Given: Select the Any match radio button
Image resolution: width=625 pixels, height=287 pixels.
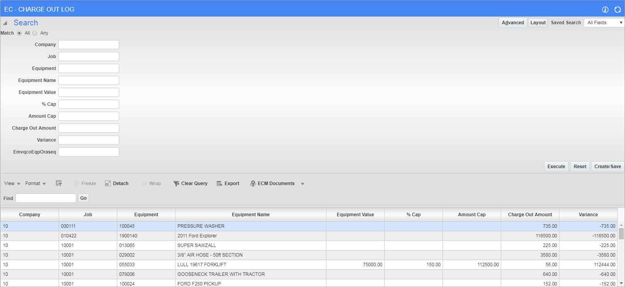Looking at the screenshot, I should pyautogui.click(x=35, y=33).
